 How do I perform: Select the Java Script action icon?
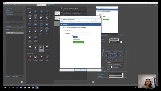47,18
